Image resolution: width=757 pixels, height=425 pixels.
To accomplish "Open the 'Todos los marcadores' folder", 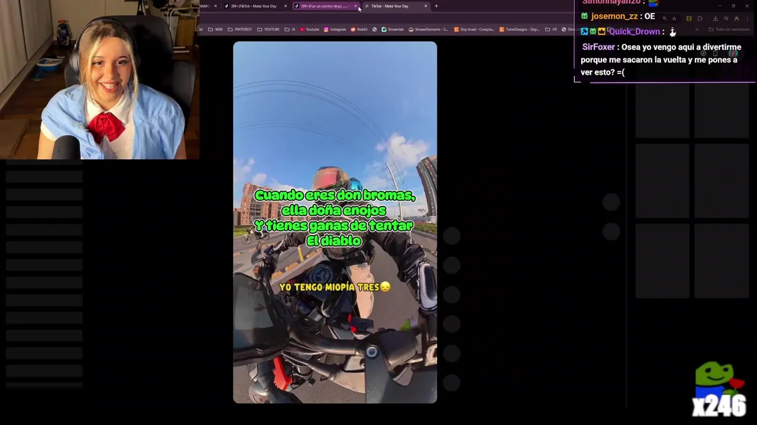I will (x=730, y=30).
